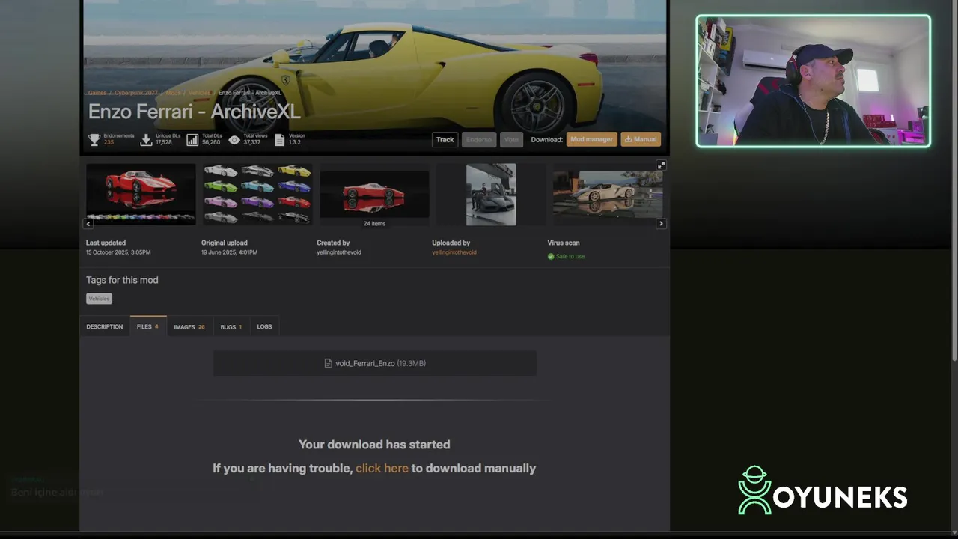This screenshot has height=539, width=958.
Task: Click the Unique DLs download icon
Action: coord(147,139)
